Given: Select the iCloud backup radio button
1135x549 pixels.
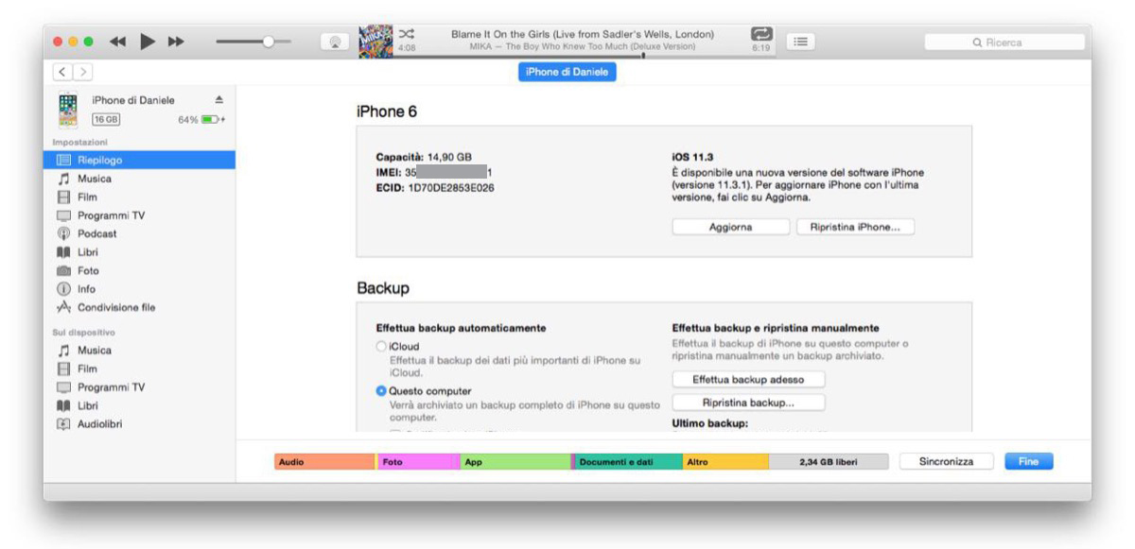Looking at the screenshot, I should (381, 347).
